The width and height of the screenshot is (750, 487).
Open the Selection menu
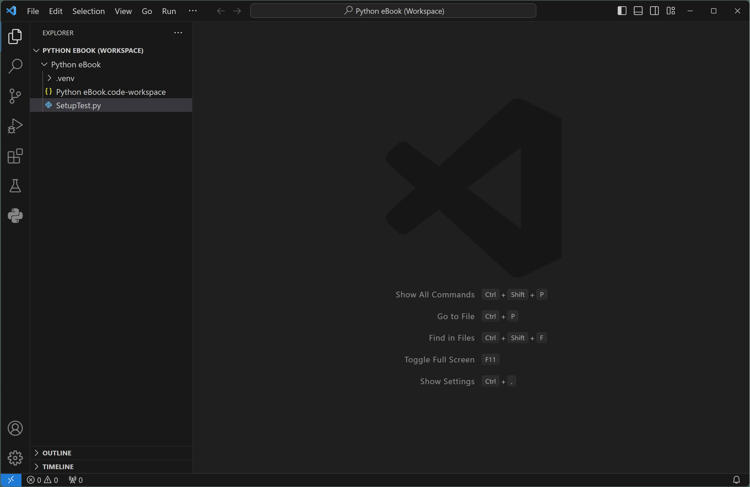89,11
